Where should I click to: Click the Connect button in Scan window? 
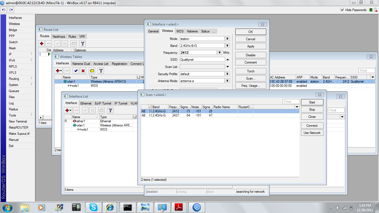[312, 126]
